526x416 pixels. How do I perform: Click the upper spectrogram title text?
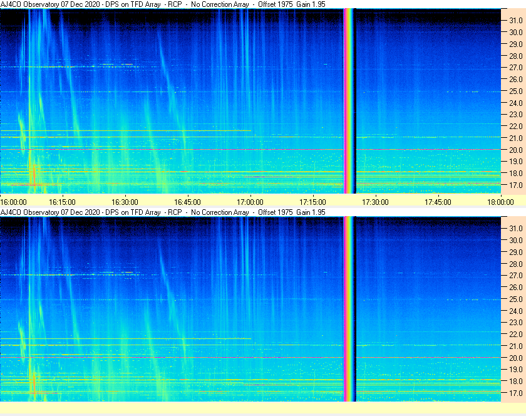pyautogui.click(x=163, y=4)
